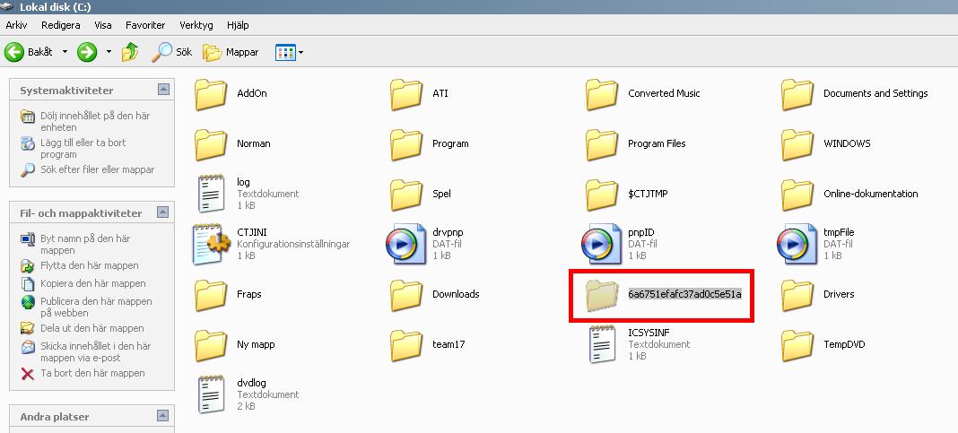Select the Norman folder icon
Screen dimensions: 958x433
click(x=211, y=144)
